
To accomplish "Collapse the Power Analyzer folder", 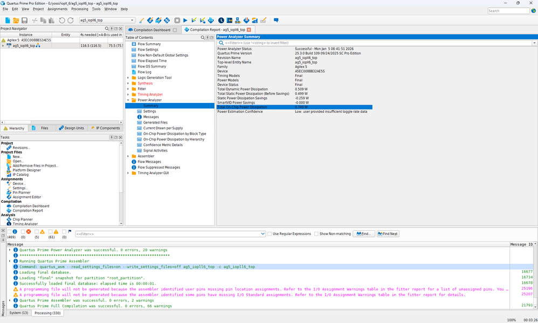I will (x=128, y=100).
